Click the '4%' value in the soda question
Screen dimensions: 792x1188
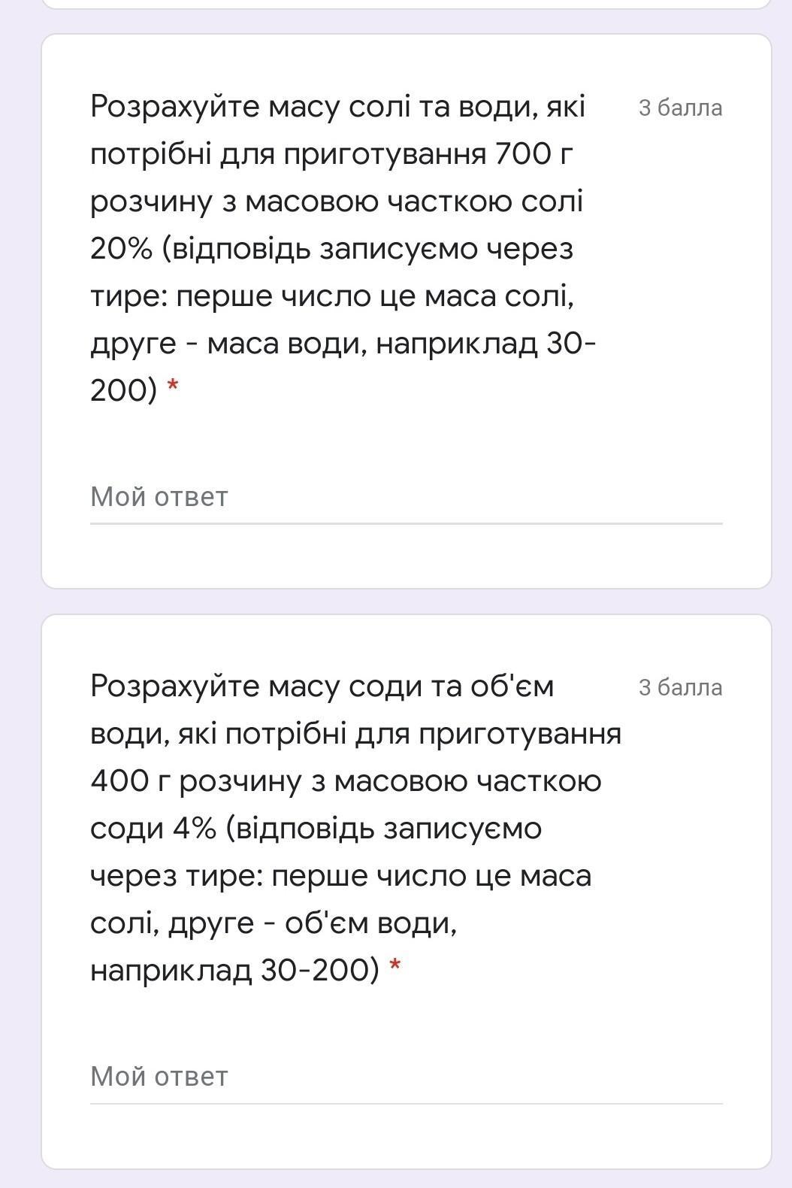coord(194,829)
